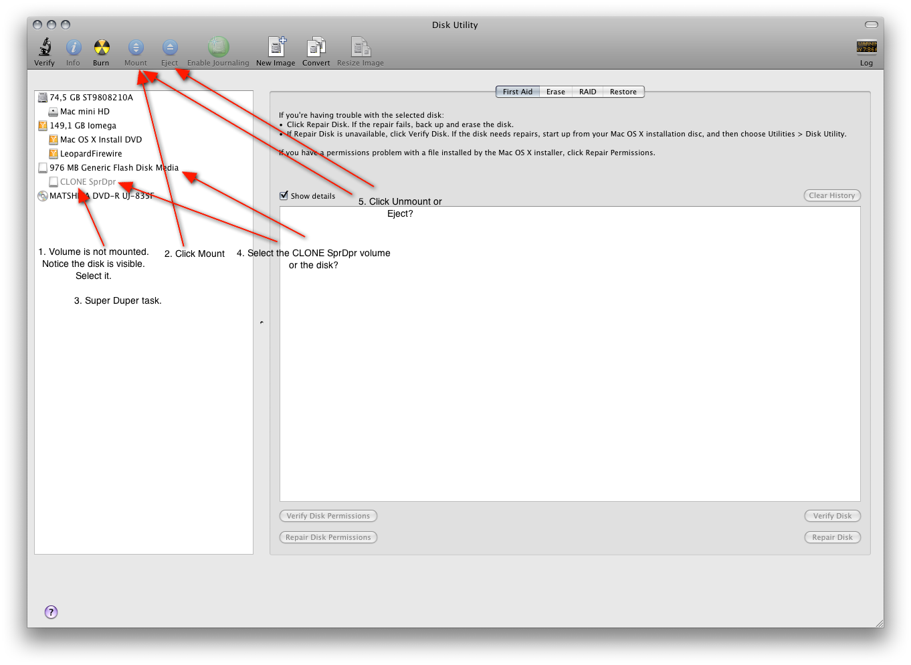Click the Enable Journaling icon

pos(218,47)
